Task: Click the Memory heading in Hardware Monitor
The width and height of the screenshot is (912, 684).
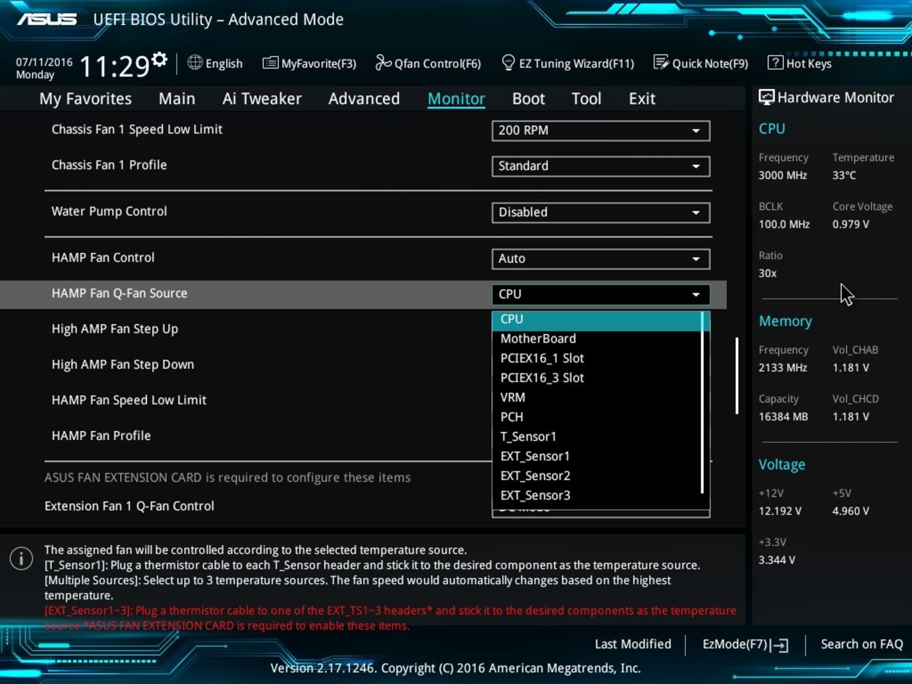Action: (785, 321)
